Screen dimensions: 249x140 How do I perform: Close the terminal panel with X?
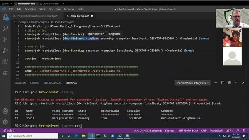point(243,83)
